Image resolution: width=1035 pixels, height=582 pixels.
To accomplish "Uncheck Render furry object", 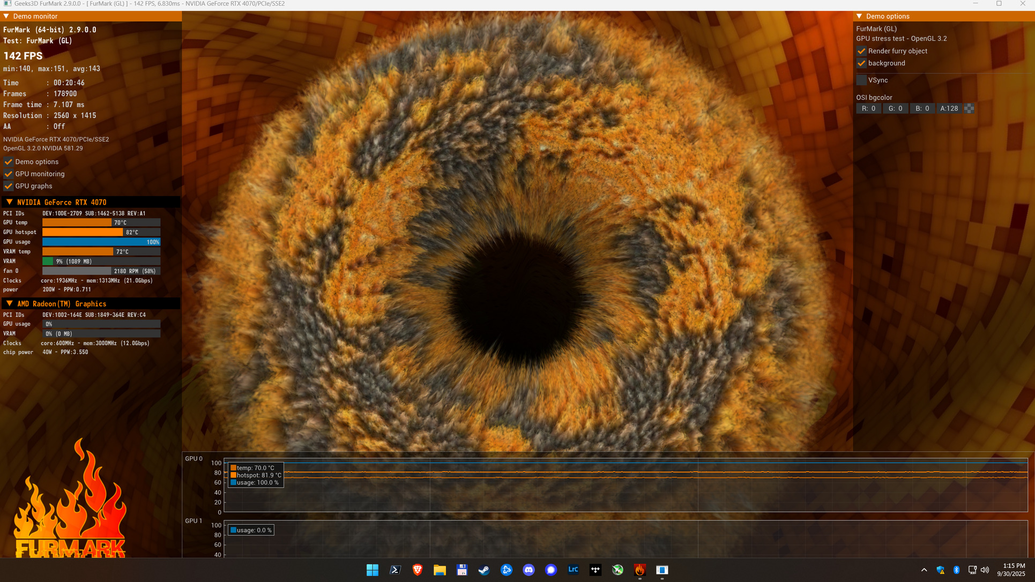I will click(861, 51).
